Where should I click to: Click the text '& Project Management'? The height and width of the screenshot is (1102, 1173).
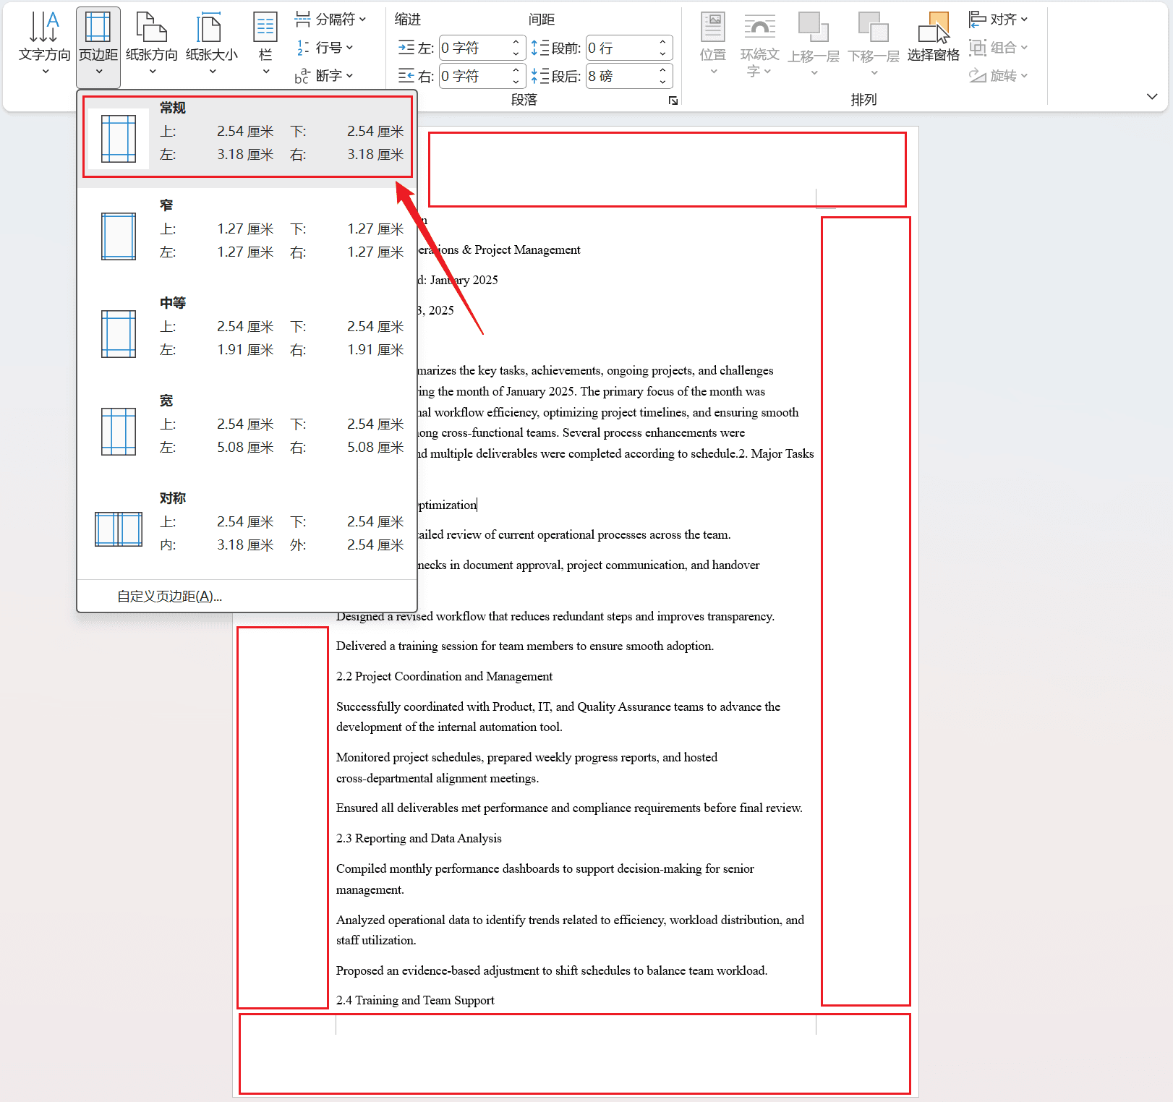[x=521, y=250]
